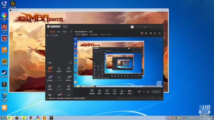Open the PUBG desktop shortcut
The width and height of the screenshot is (214, 120).
pos(4,62)
